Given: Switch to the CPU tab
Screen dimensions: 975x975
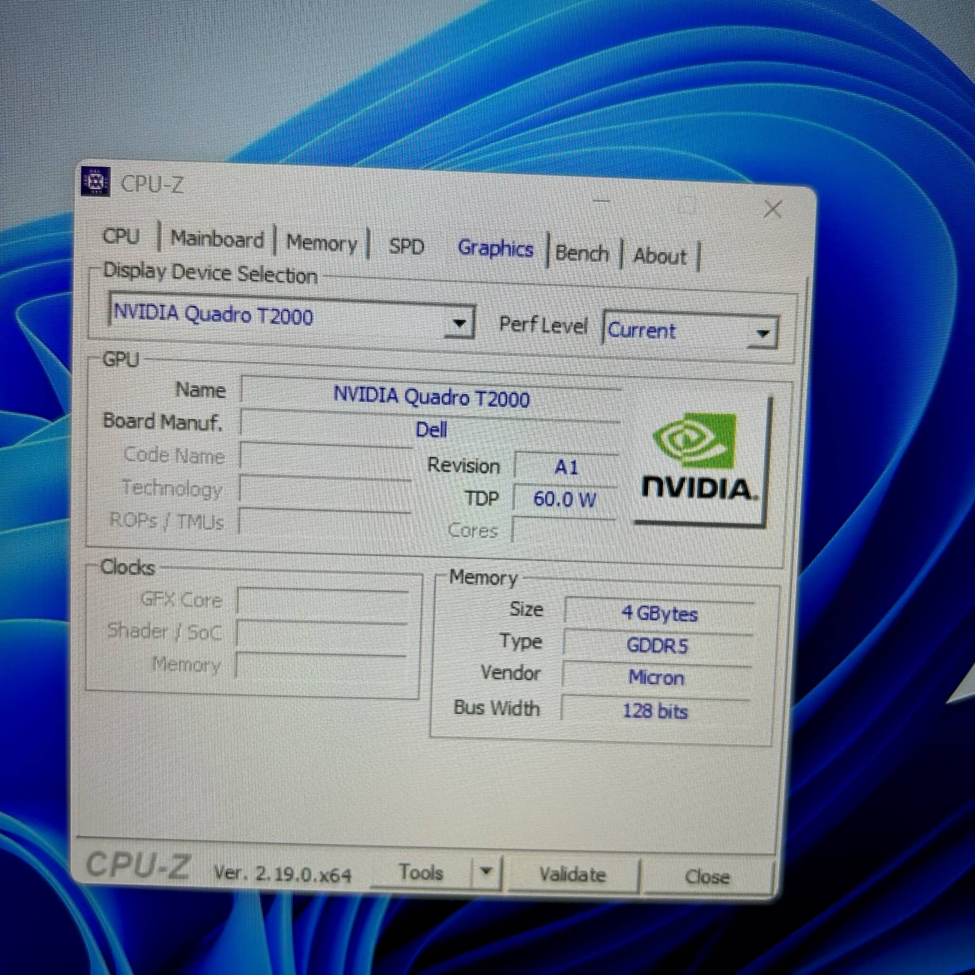Looking at the screenshot, I should [121, 236].
